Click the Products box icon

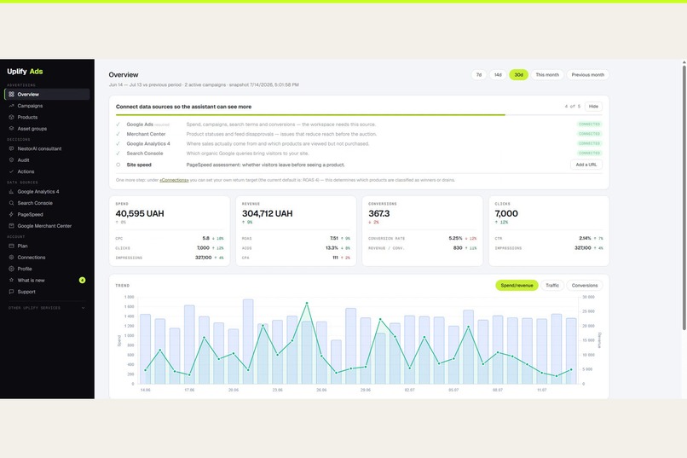pos(11,117)
